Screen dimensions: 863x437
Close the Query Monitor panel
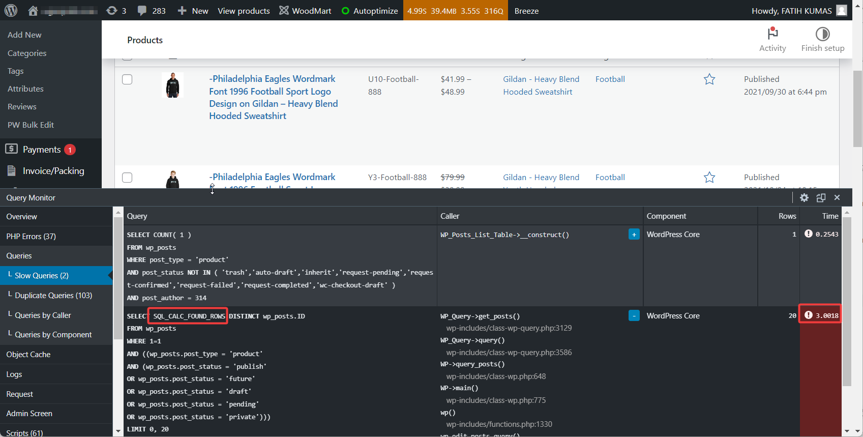(837, 197)
